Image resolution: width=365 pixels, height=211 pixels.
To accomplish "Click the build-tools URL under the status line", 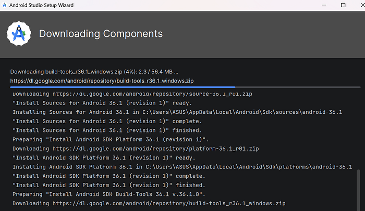I will tap(102, 81).
